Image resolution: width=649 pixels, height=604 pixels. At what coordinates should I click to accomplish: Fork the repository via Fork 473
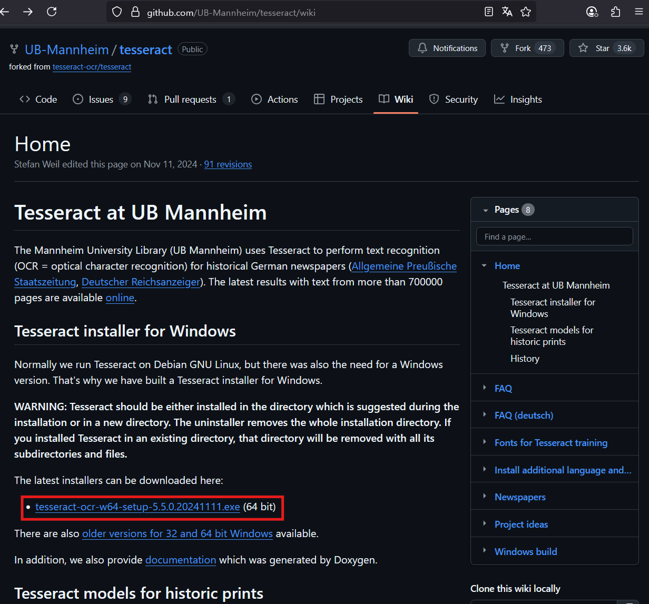(x=527, y=48)
